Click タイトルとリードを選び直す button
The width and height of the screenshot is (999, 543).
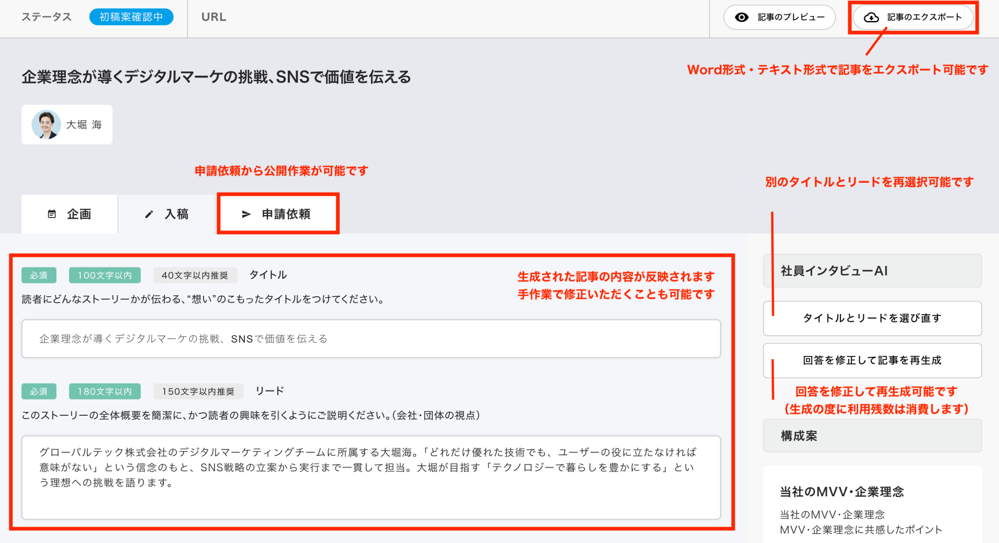(x=872, y=318)
